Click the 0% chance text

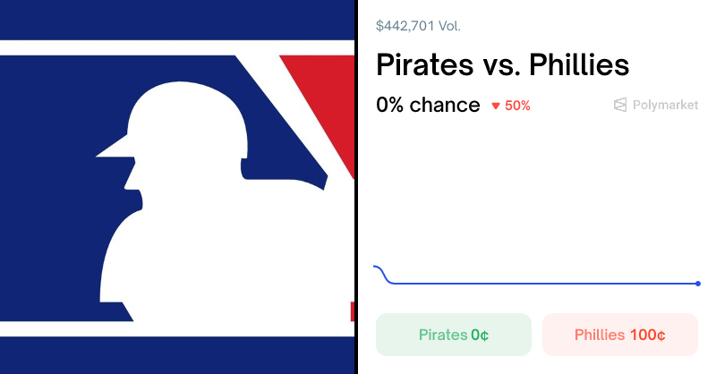(x=428, y=105)
